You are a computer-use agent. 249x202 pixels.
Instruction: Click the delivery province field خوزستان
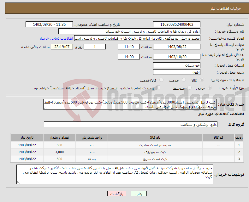click(177, 65)
